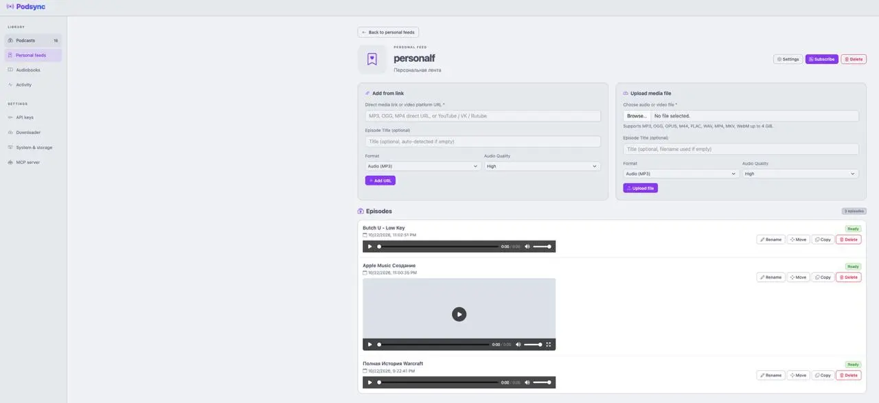
Task: Seek in Butch U - Low Key progress bar
Action: tap(438, 246)
